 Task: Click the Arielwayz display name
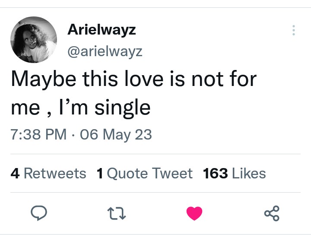(102, 30)
